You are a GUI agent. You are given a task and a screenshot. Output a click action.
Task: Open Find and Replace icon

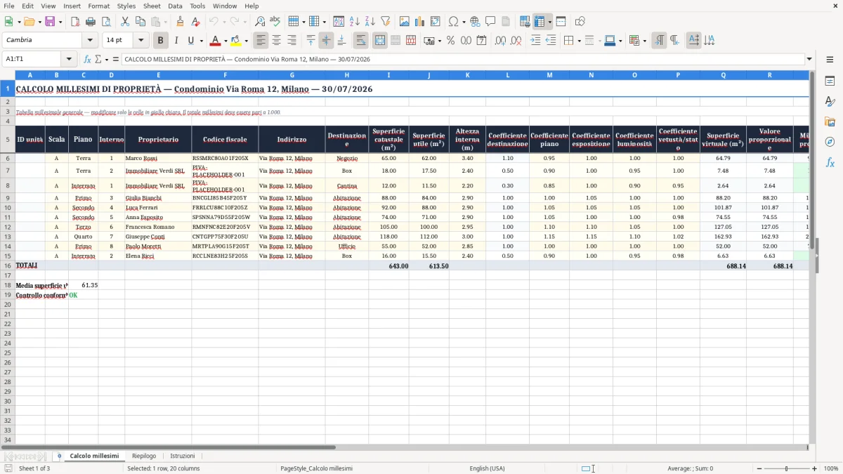point(260,22)
